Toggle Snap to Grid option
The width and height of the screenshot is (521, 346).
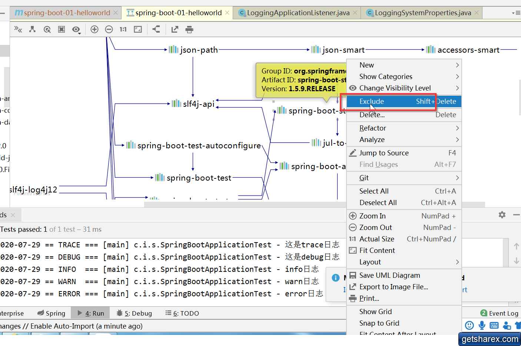click(x=404, y=323)
